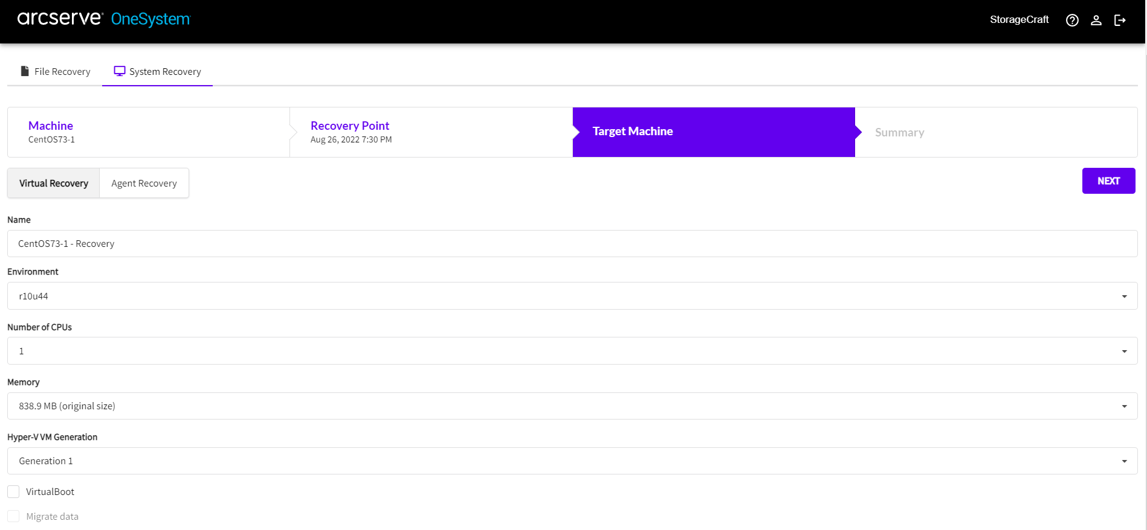This screenshot has width=1147, height=530.
Task: Select the Virtual Recovery tab
Action: click(54, 184)
